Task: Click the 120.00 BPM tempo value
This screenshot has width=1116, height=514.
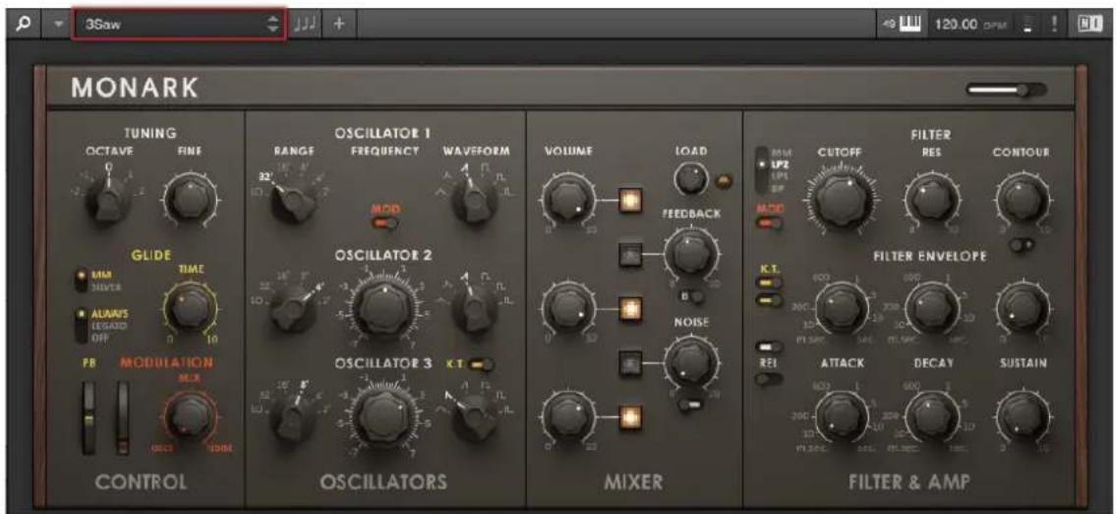Action: click(x=958, y=25)
